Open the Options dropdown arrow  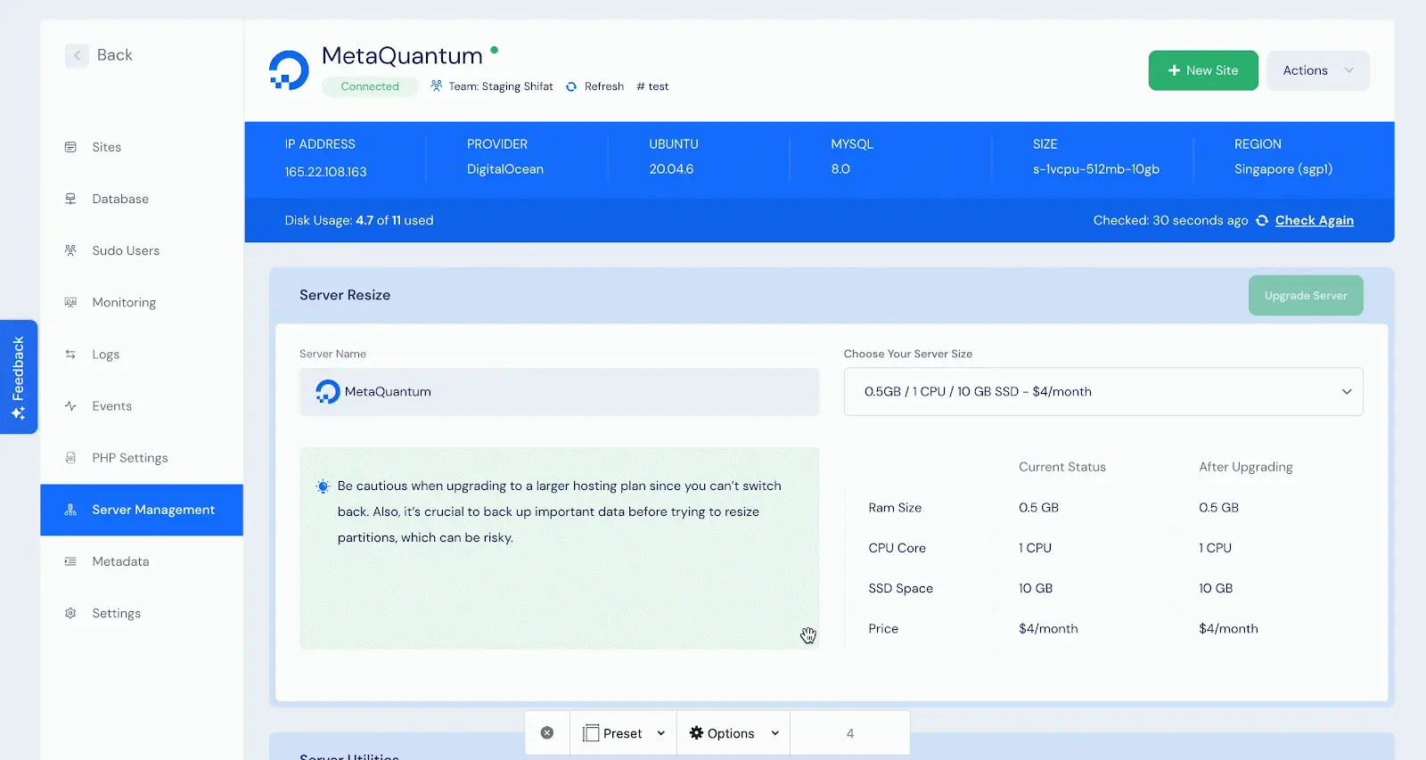click(x=775, y=733)
